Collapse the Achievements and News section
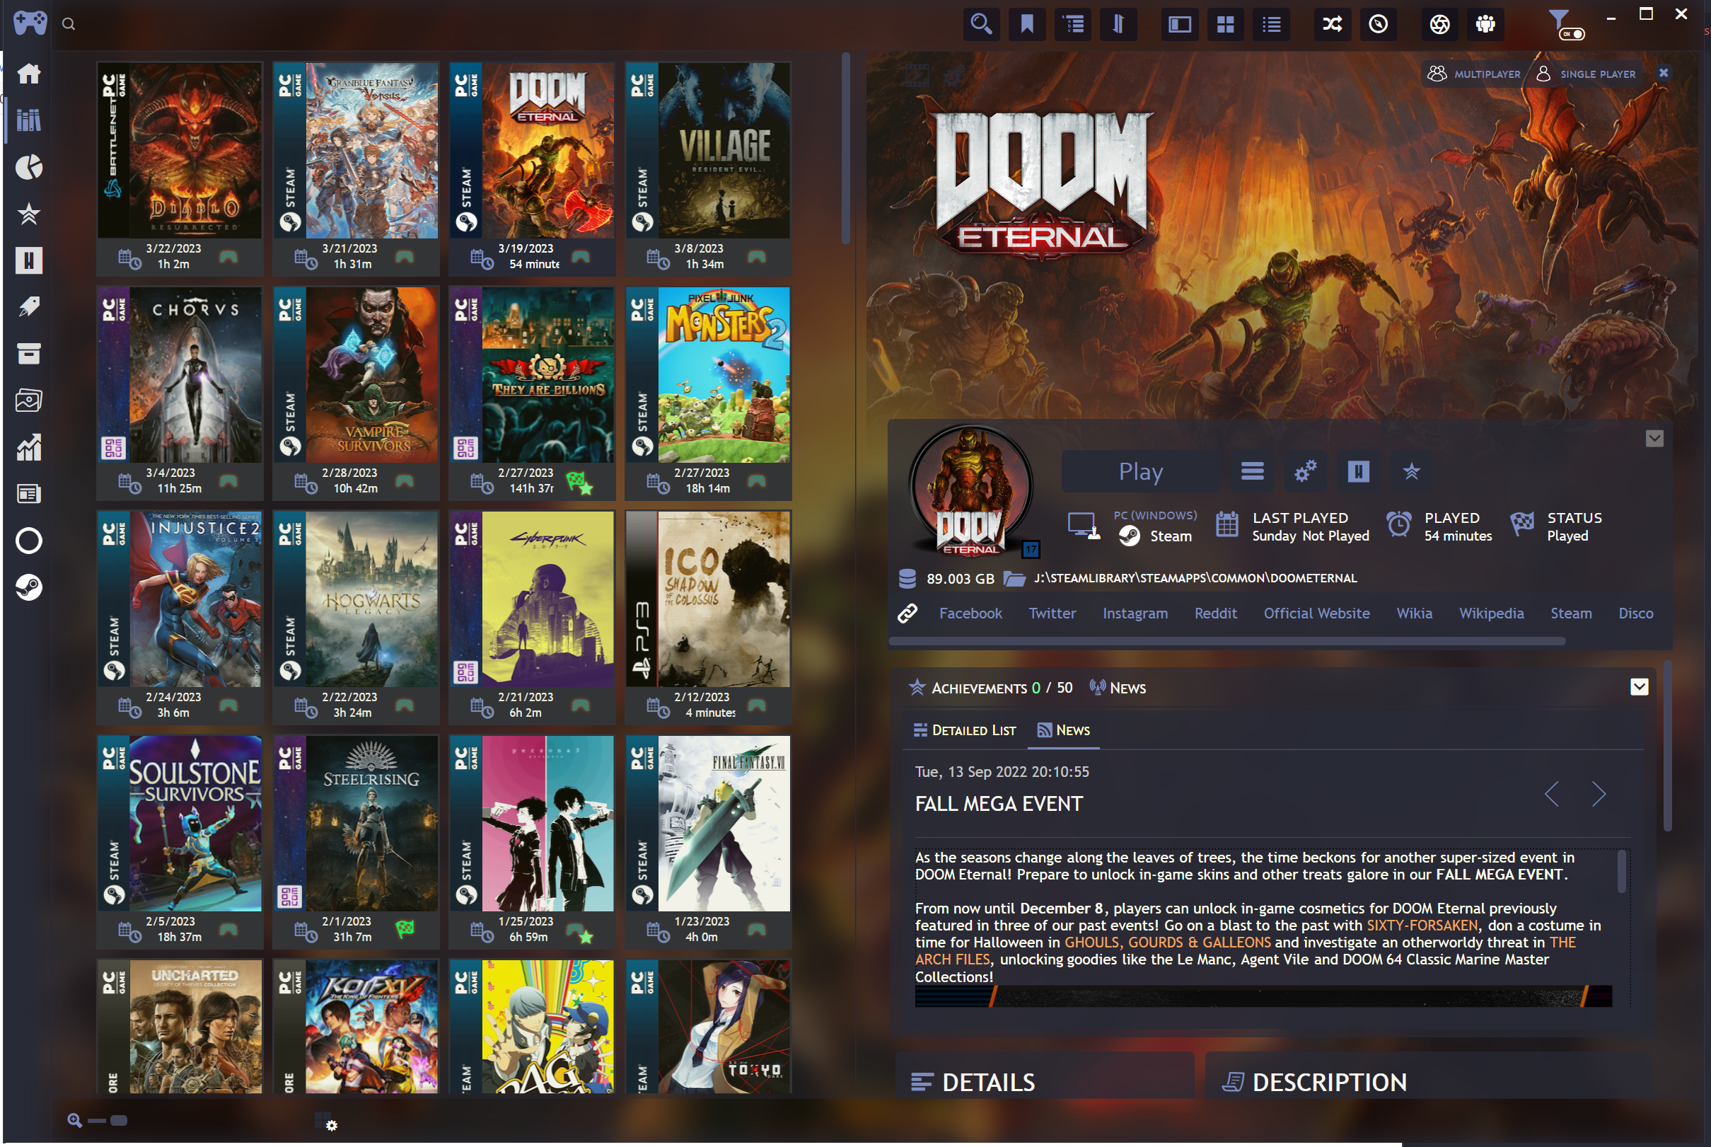The height and width of the screenshot is (1147, 1711). click(1639, 686)
